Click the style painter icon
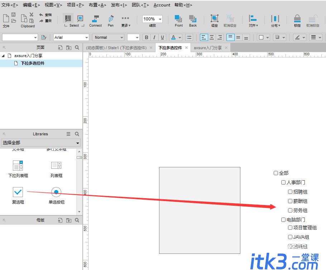 click(44, 37)
